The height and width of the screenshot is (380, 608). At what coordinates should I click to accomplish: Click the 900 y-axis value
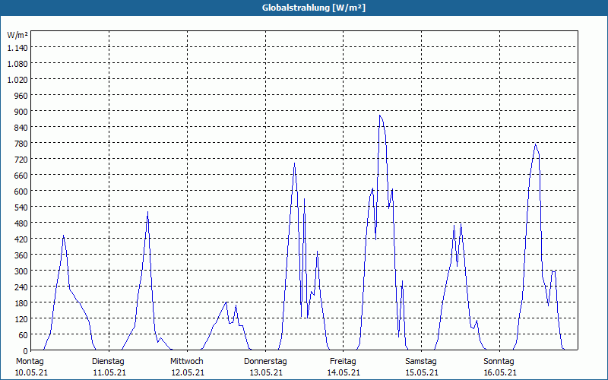coord(21,112)
